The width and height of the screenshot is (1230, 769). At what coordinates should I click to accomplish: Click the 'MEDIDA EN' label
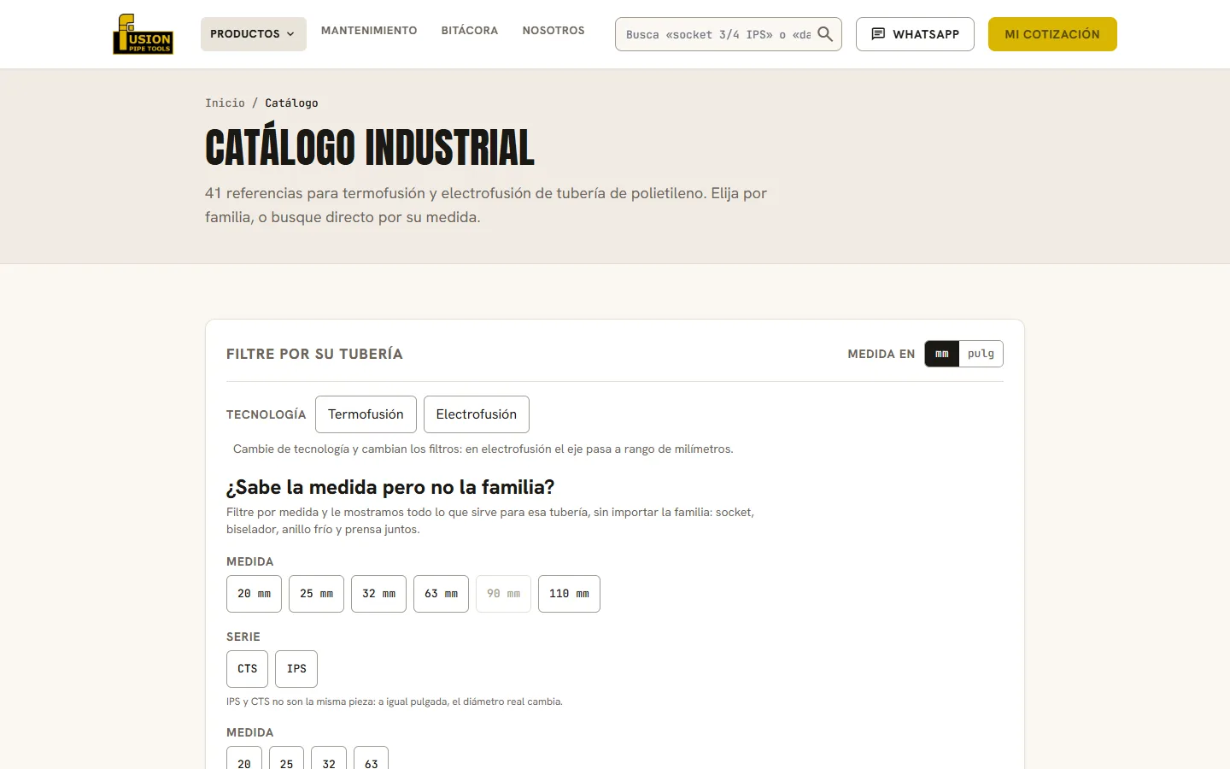point(881,354)
